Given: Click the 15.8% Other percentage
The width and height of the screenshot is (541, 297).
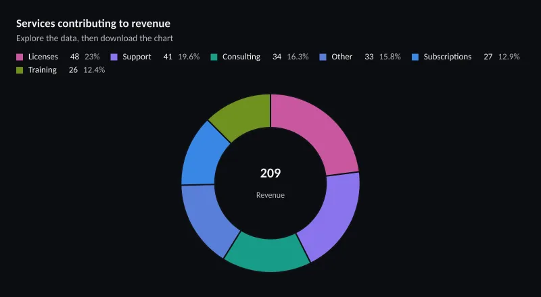Looking at the screenshot, I should (x=390, y=57).
